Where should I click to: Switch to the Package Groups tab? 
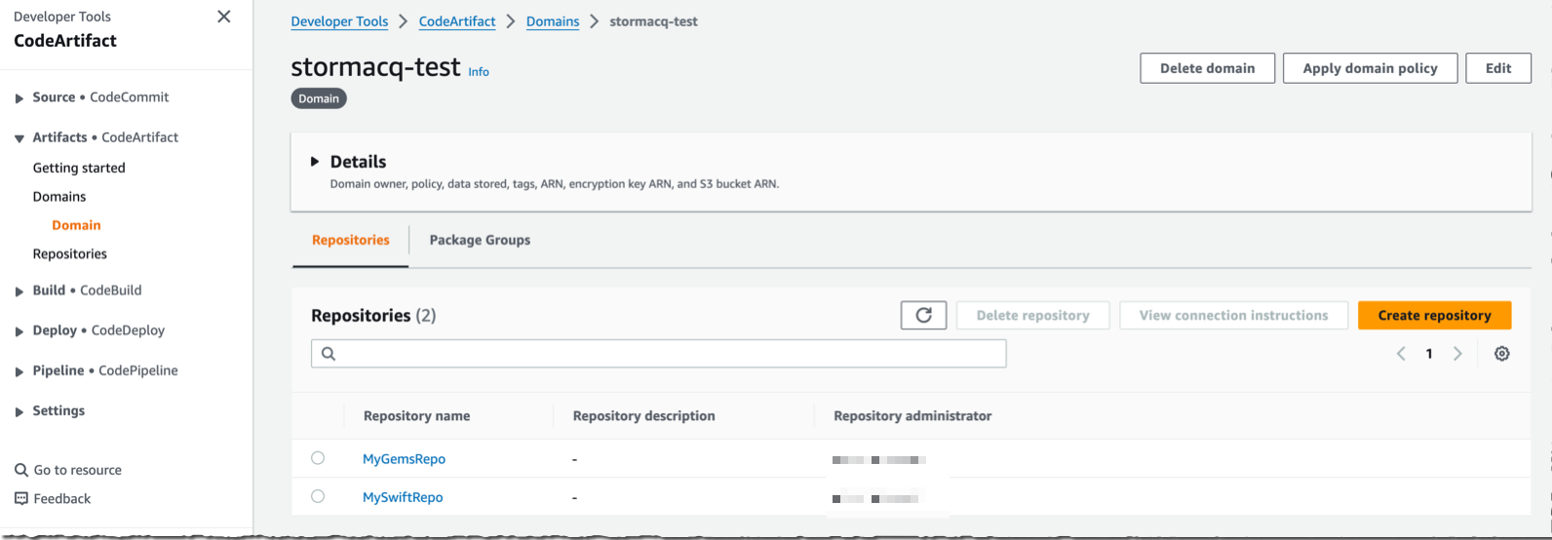coord(480,240)
